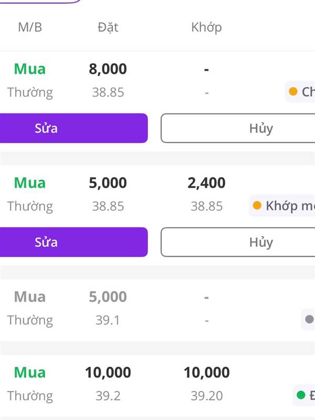Tap the green status dot on the 10,000 order
Viewport: 315px width, 420px height.
point(301,395)
